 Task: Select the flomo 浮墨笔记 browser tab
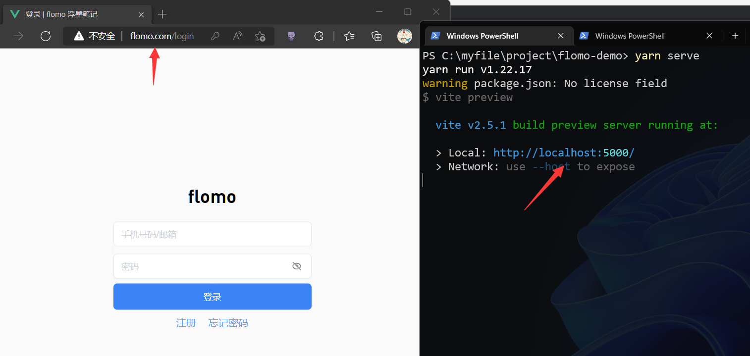pos(76,14)
